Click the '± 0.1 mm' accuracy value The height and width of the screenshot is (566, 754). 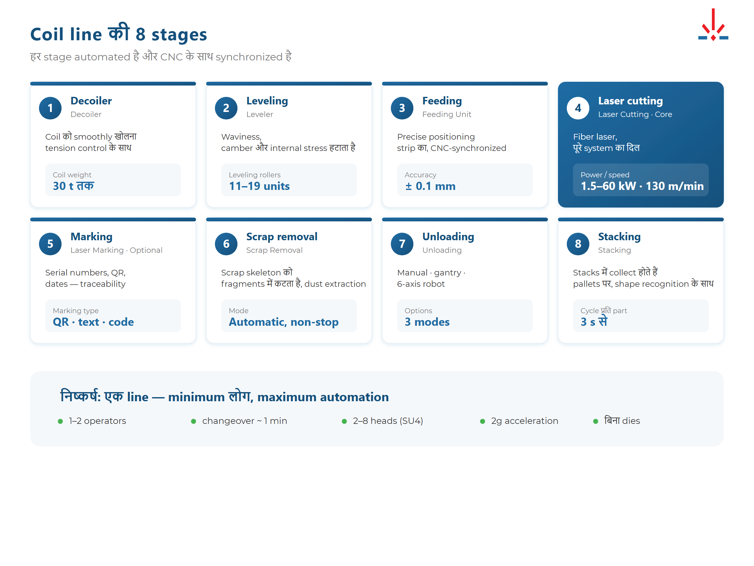click(430, 186)
